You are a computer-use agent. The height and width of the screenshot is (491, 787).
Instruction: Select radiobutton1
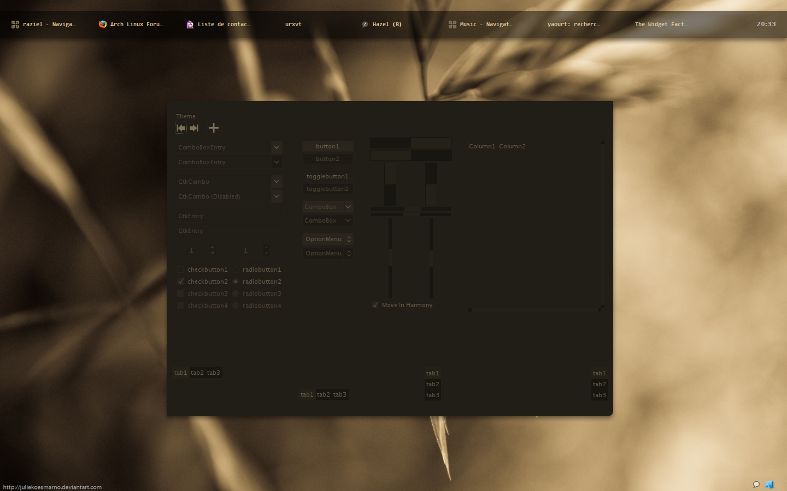click(x=236, y=269)
